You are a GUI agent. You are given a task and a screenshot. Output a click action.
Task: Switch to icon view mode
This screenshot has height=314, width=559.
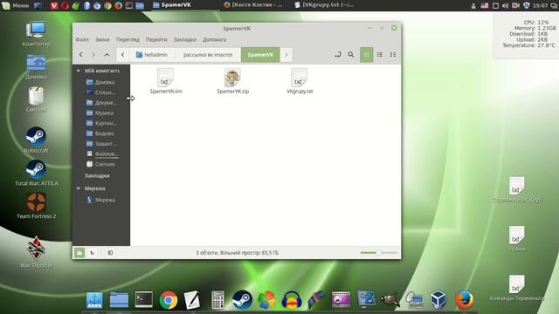366,54
